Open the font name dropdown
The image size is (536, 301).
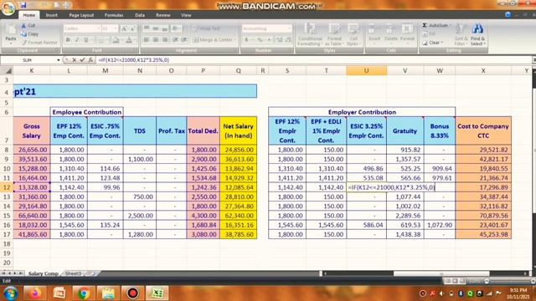[99, 28]
